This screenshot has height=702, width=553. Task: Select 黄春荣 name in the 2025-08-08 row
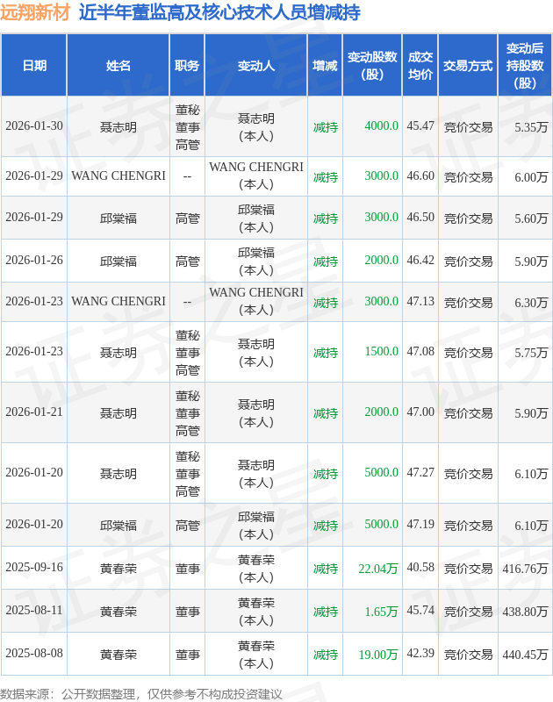(118, 655)
